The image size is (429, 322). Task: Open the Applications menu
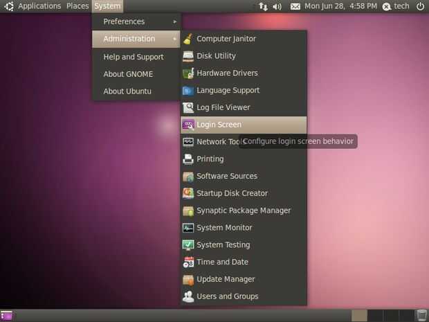click(39, 6)
